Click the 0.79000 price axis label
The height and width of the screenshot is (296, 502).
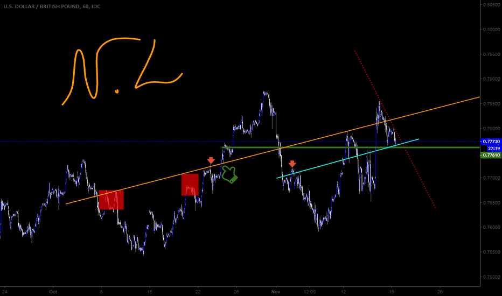pyautogui.click(x=491, y=79)
